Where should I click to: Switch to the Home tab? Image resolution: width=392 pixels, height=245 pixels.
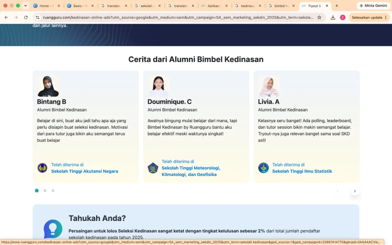[x=47, y=6]
